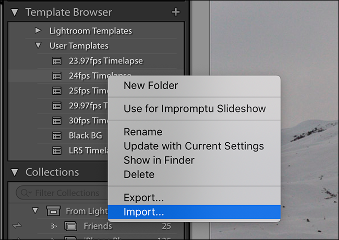The height and width of the screenshot is (240, 339).
Task: Click the 23.97fps Timelapse template icon
Action: coord(57,61)
